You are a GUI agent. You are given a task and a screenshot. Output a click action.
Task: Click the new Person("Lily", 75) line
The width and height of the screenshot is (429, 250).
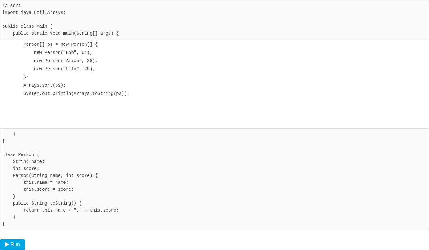click(64, 69)
